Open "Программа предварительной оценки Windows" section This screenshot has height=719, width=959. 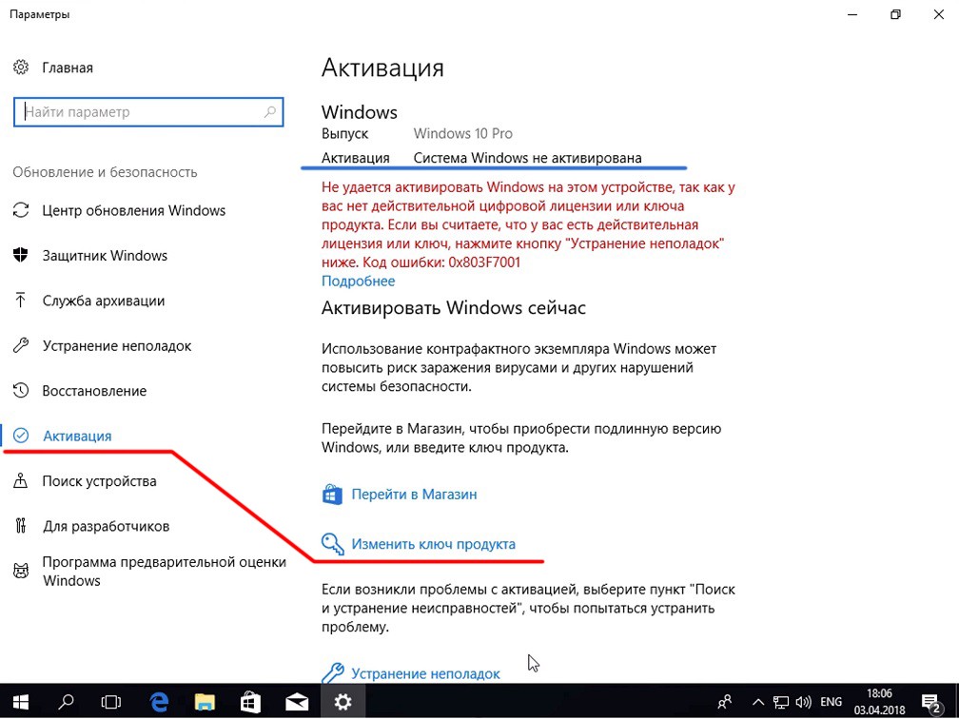point(164,571)
